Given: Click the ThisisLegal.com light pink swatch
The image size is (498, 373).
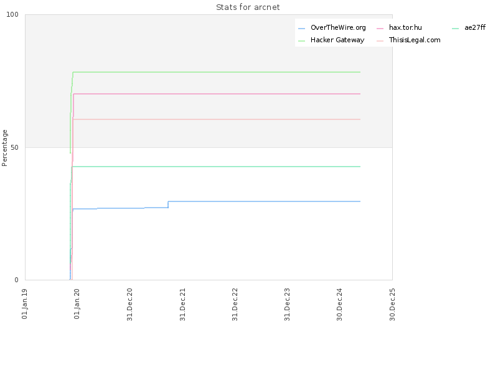Looking at the screenshot, I should click(380, 41).
